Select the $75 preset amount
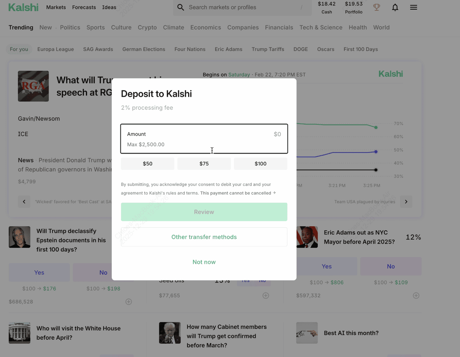This screenshot has height=357, width=460. coord(204,164)
